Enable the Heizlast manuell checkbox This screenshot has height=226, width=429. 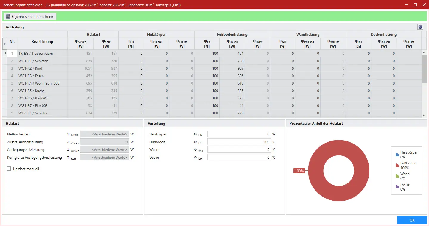(9, 169)
